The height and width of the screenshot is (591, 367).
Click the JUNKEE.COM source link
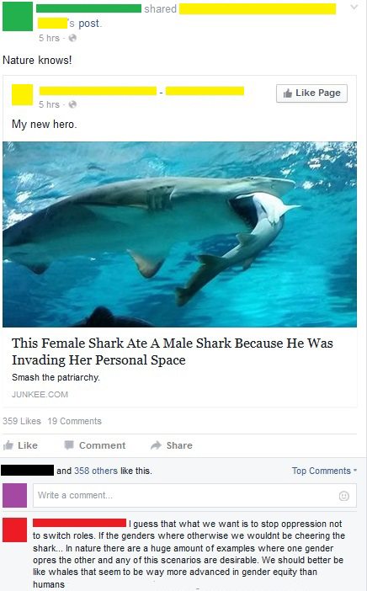(40, 394)
